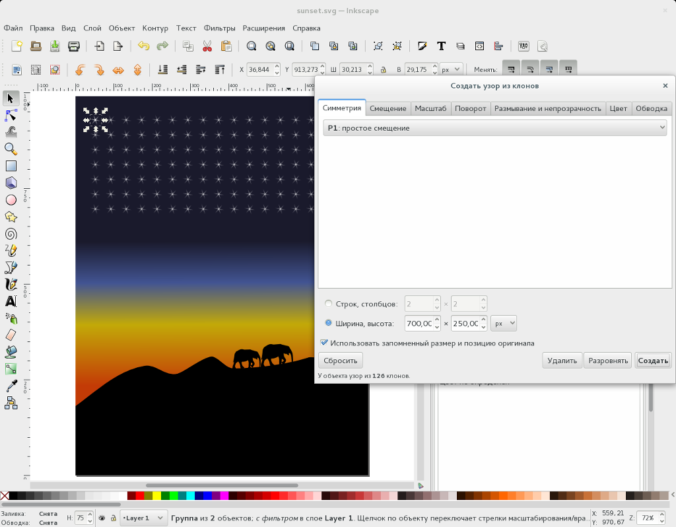Screen dimensions: 676x527
Task: Open the 'P1: простое смещение' symmetry dropdown
Action: pos(494,127)
